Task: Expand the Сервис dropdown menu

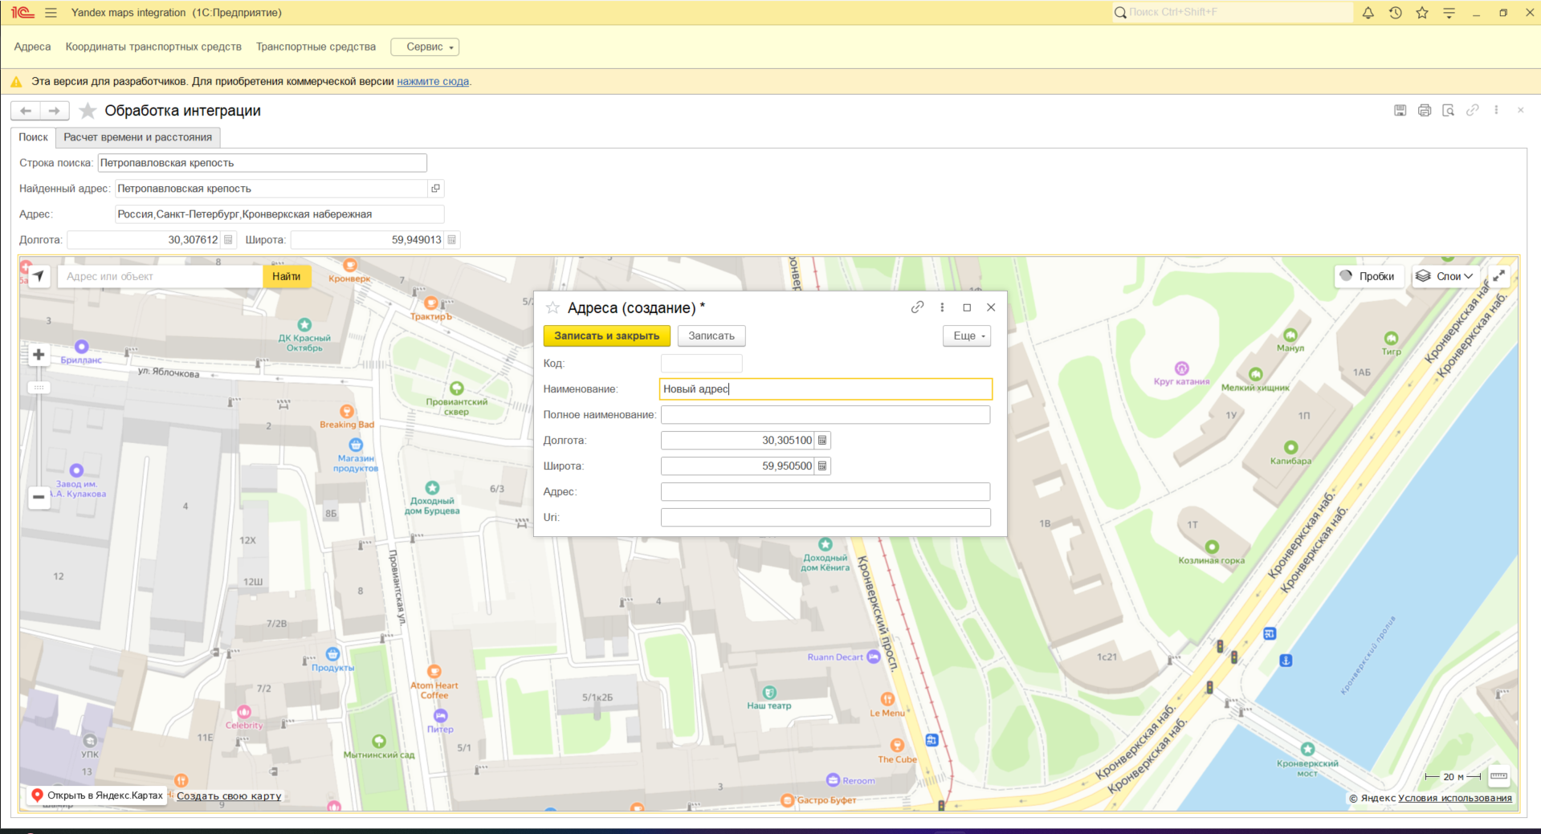Action: 425,47
